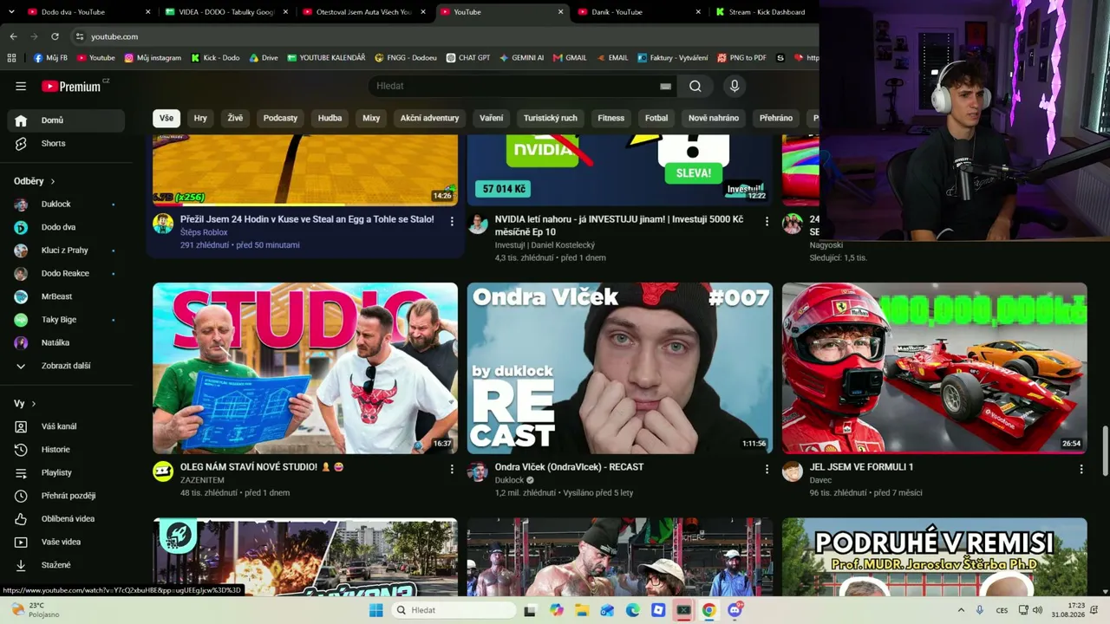Open File Explorer from the taskbar

(x=582, y=610)
